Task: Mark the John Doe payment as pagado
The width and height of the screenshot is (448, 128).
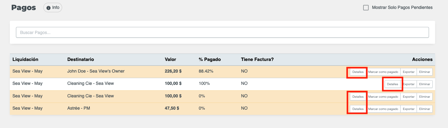Action: 383,72
